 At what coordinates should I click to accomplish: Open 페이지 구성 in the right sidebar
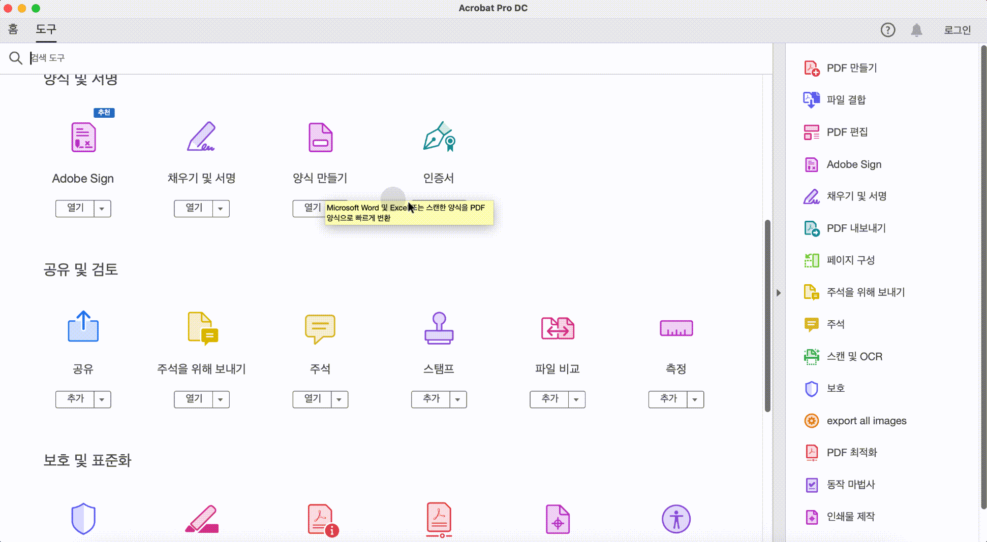click(839, 260)
